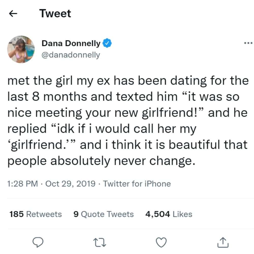The image size is (254, 254).
Task: Click the Dana Donnelly display name
Action: pyautogui.click(x=71, y=44)
